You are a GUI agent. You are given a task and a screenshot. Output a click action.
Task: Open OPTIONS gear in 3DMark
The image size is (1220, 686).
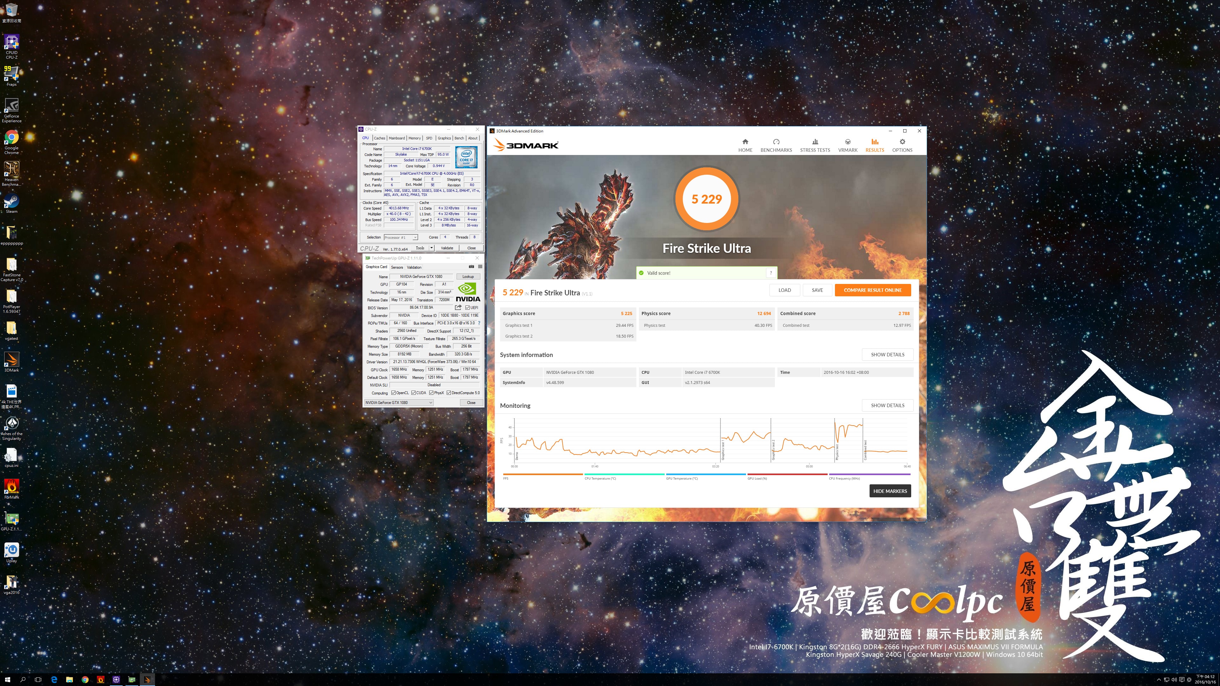click(902, 145)
